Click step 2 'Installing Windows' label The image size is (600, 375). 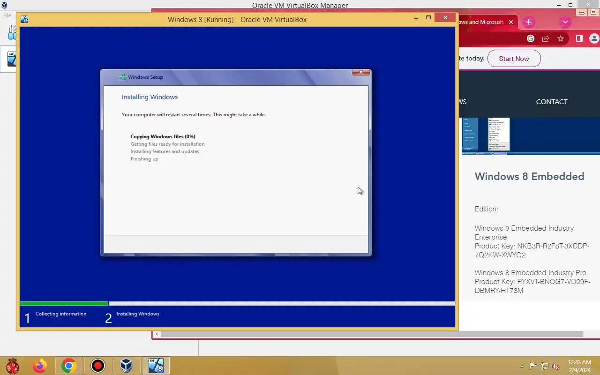pos(138,314)
